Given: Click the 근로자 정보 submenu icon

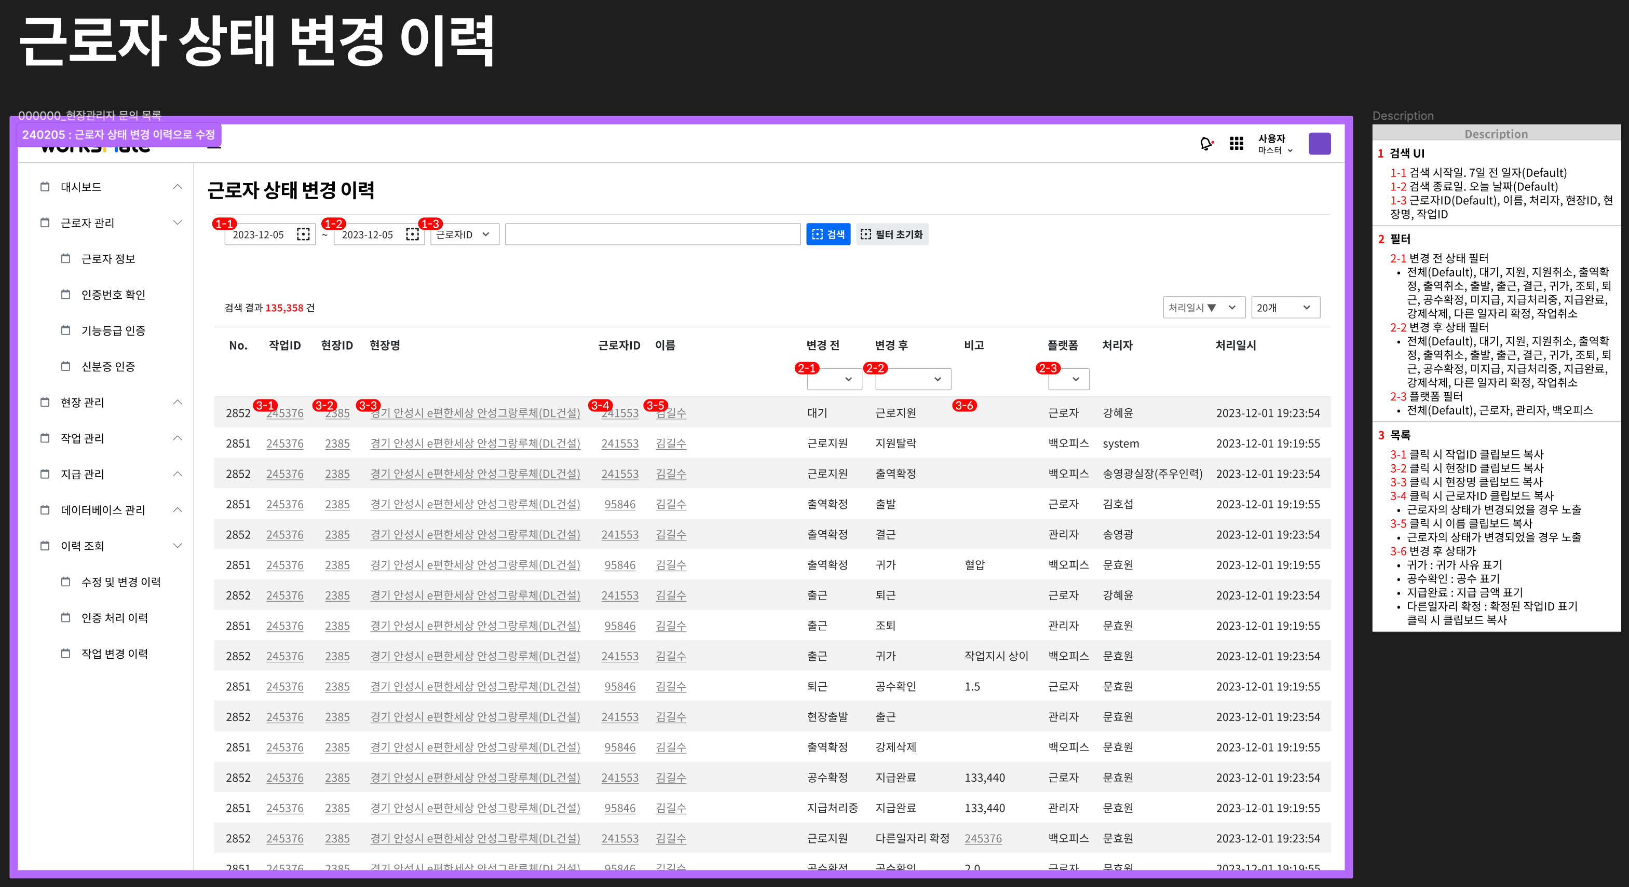Looking at the screenshot, I should (x=66, y=259).
